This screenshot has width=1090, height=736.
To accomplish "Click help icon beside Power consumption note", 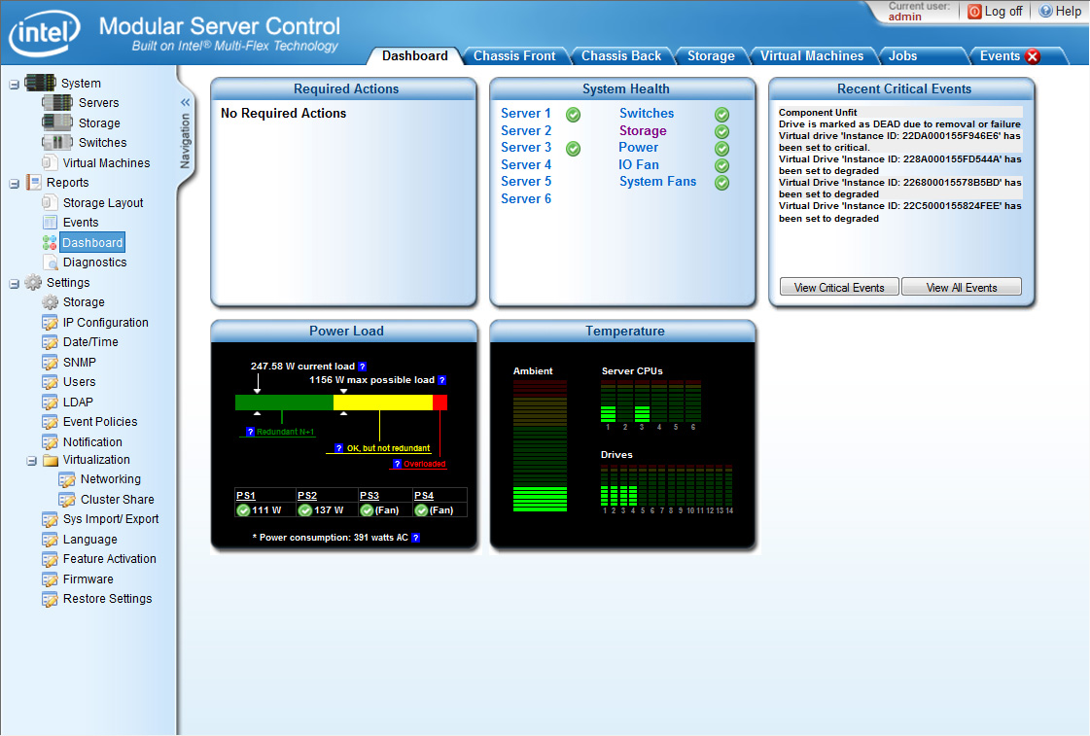I will coord(416,538).
